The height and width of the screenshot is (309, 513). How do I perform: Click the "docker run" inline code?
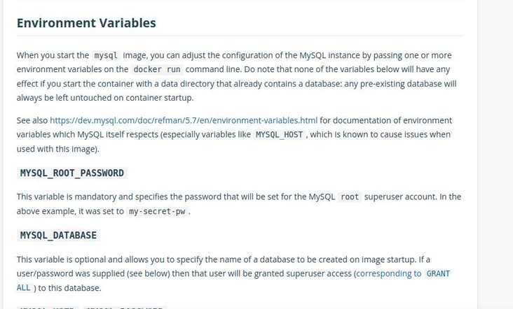point(157,69)
